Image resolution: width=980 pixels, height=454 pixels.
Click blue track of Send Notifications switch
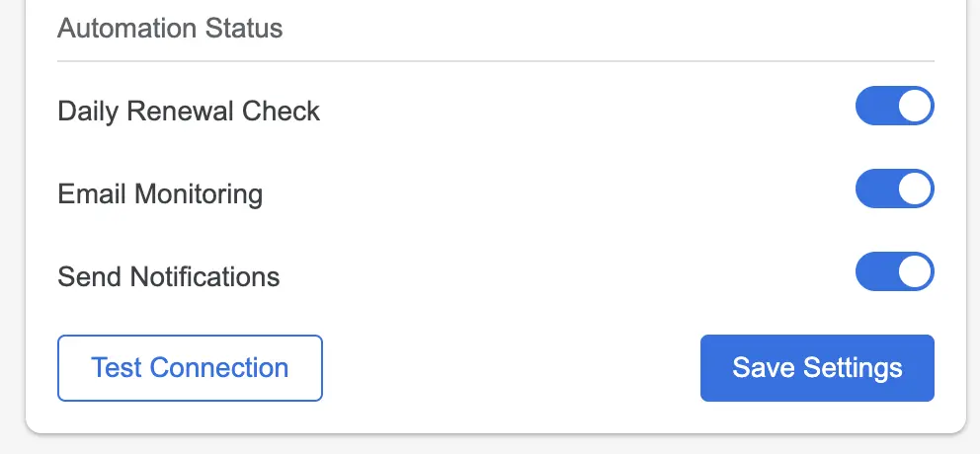[875, 271]
